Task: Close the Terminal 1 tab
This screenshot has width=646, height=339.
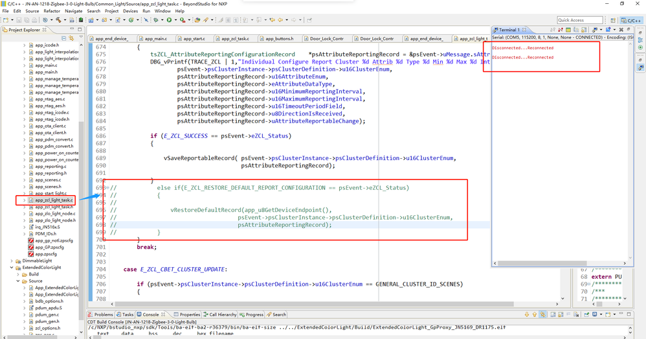Action: [524, 30]
